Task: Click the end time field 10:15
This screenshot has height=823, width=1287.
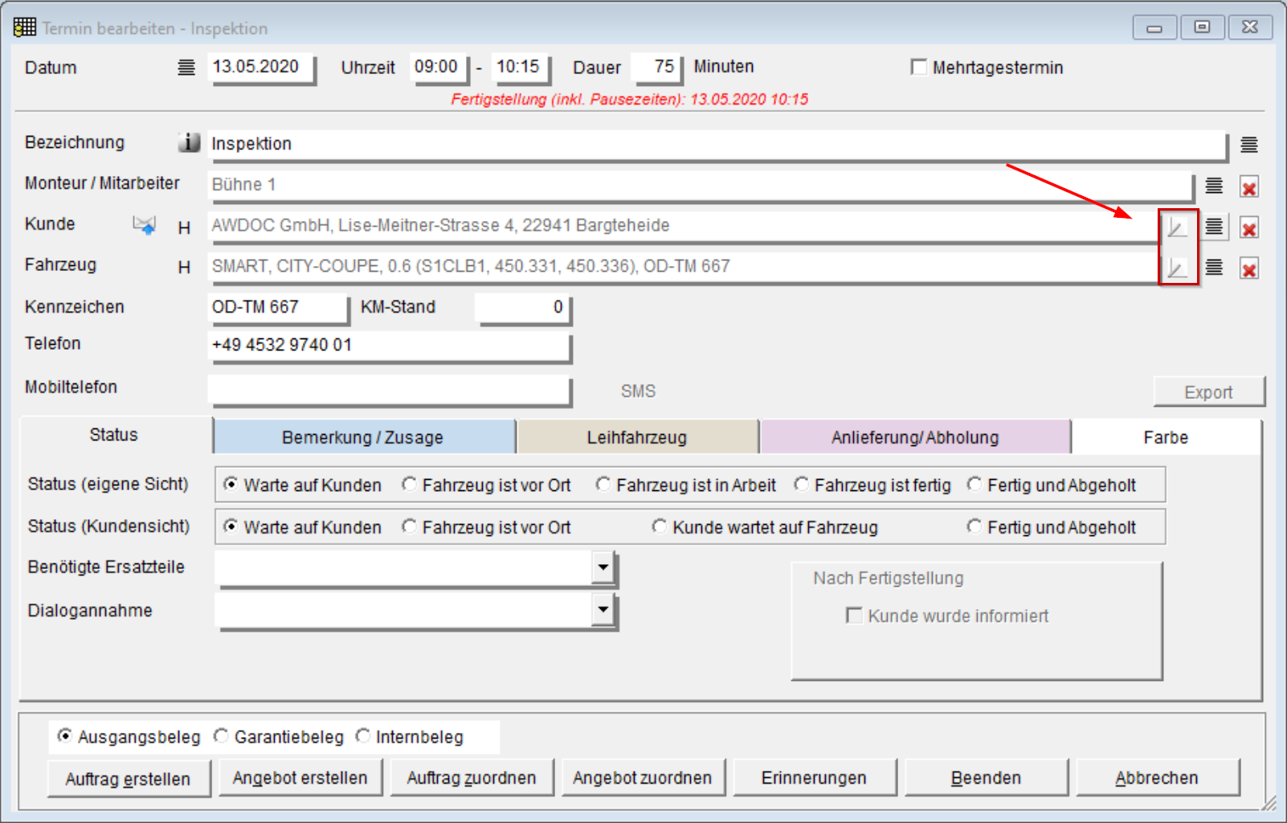Action: pyautogui.click(x=521, y=68)
